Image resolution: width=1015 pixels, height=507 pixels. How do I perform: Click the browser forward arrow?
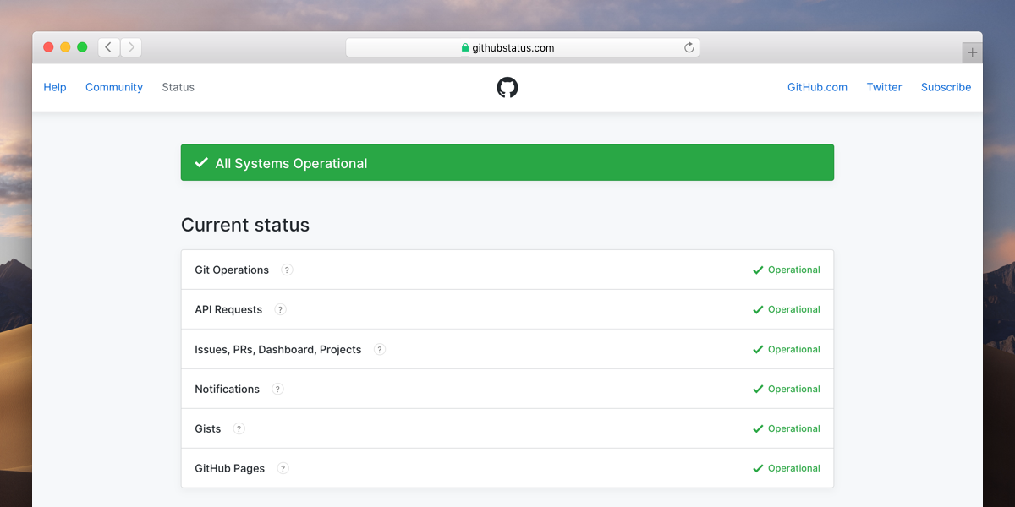131,47
